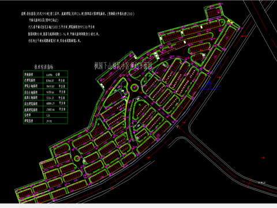Viewport: 277px width, 208px height.
Task: Select the first line of notes starting 说明
Action: 78,14
